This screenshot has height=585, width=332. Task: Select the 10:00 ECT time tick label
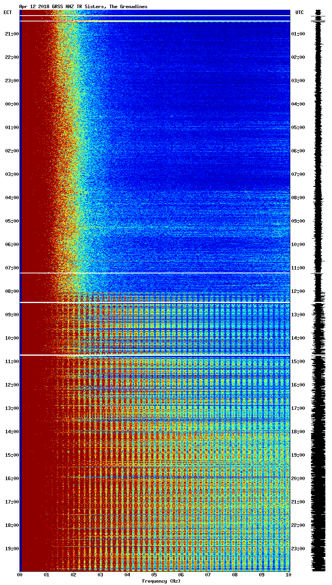click(x=12, y=338)
